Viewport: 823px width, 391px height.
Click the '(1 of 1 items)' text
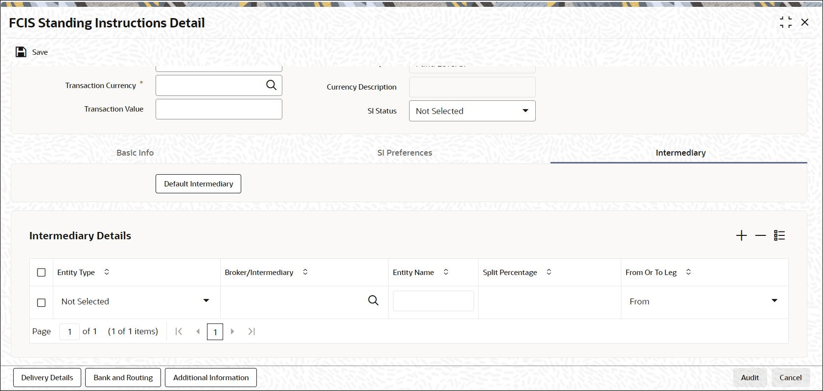[x=133, y=331]
